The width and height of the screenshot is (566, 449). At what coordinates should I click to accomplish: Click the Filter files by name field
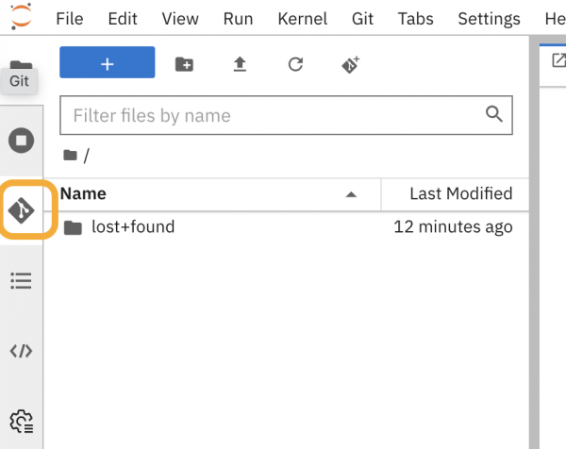click(286, 115)
